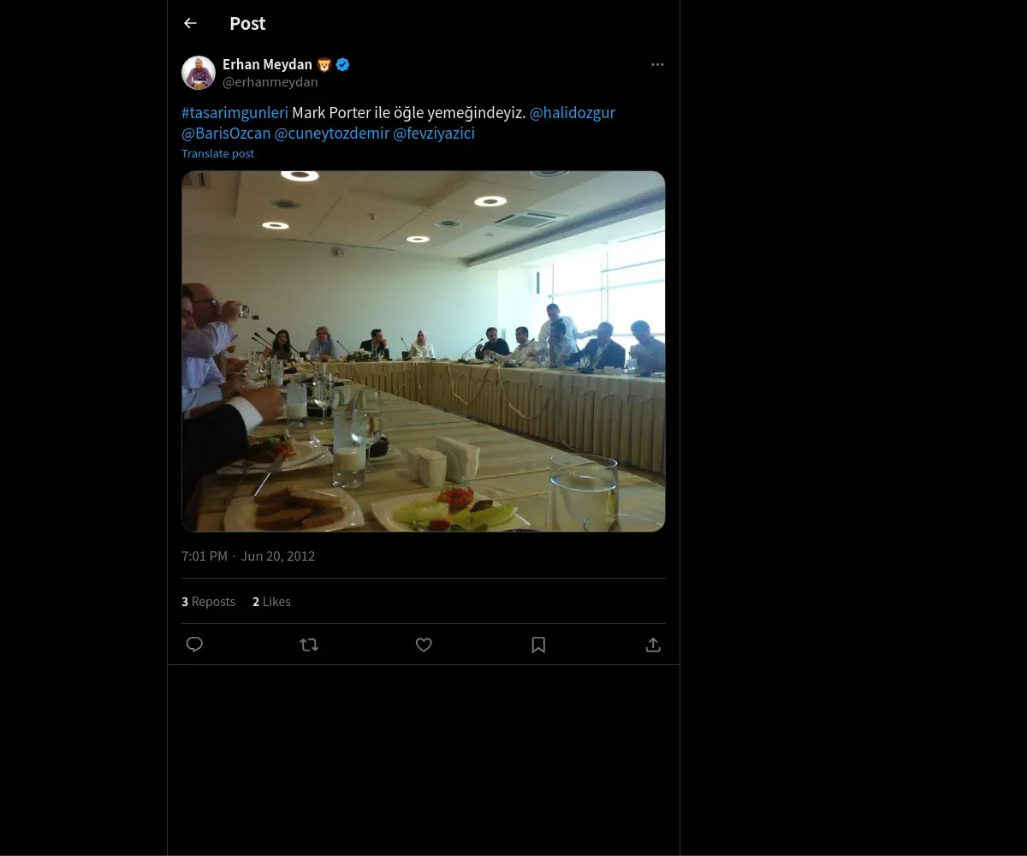This screenshot has width=1027, height=856.
Task: Open the three-dot more options menu
Action: tap(657, 64)
